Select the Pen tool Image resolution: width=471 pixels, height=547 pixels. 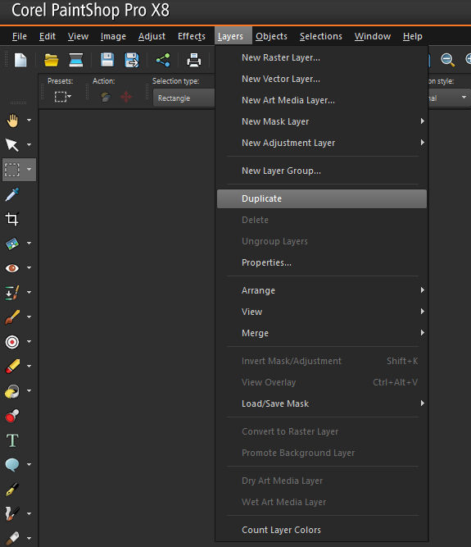tap(12, 490)
